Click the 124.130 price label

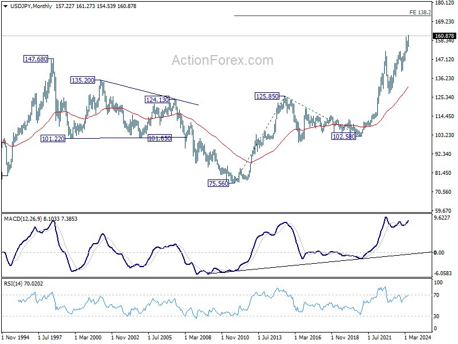point(157,100)
